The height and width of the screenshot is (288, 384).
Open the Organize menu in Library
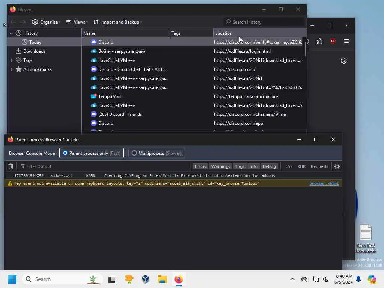(x=46, y=22)
